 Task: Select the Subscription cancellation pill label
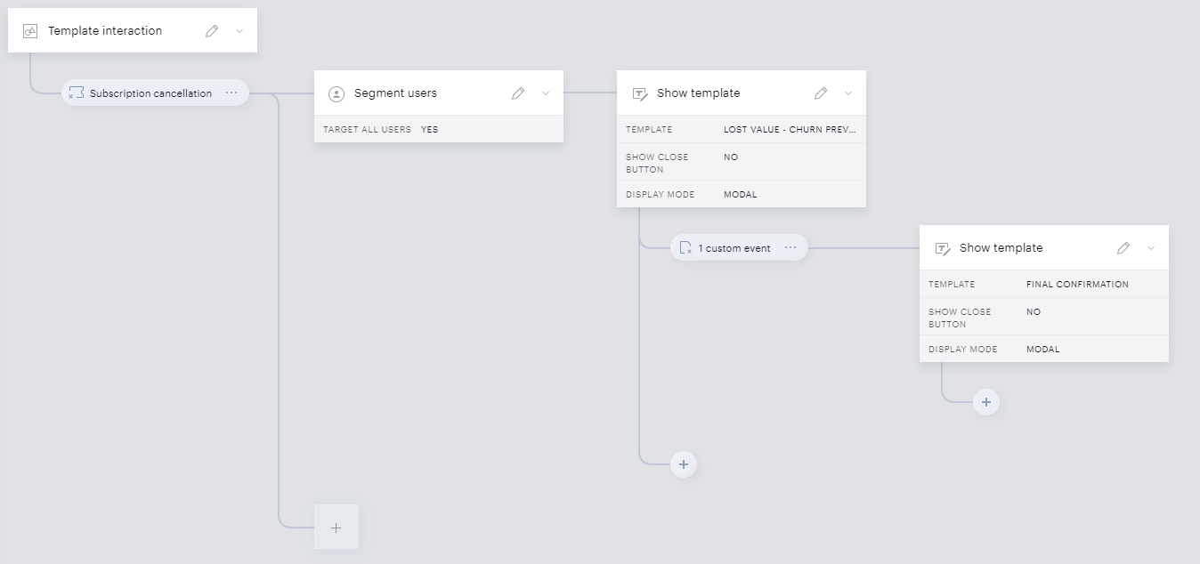pos(150,93)
